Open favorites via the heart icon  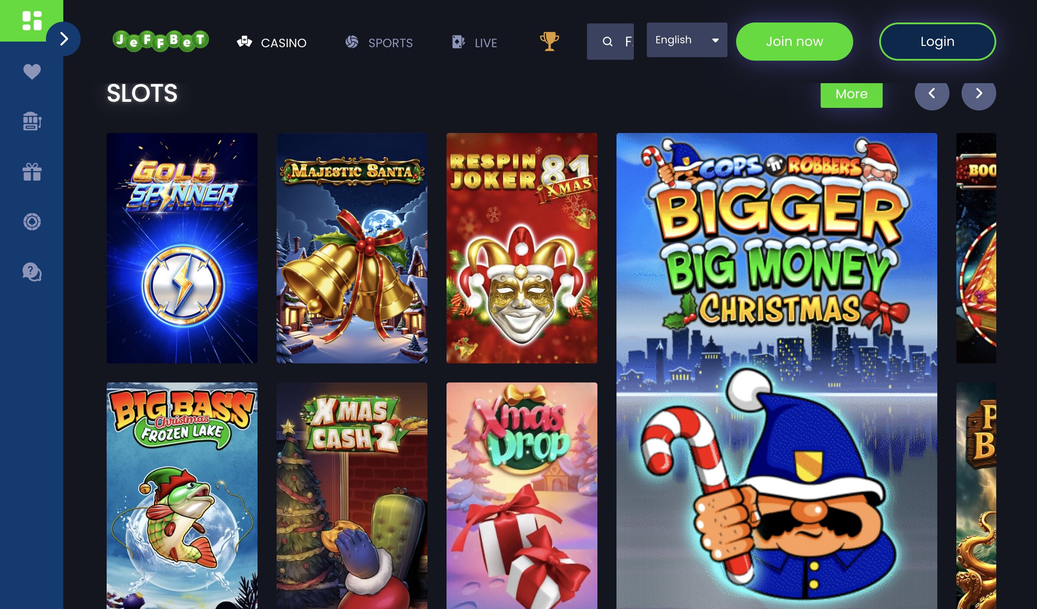tap(32, 71)
